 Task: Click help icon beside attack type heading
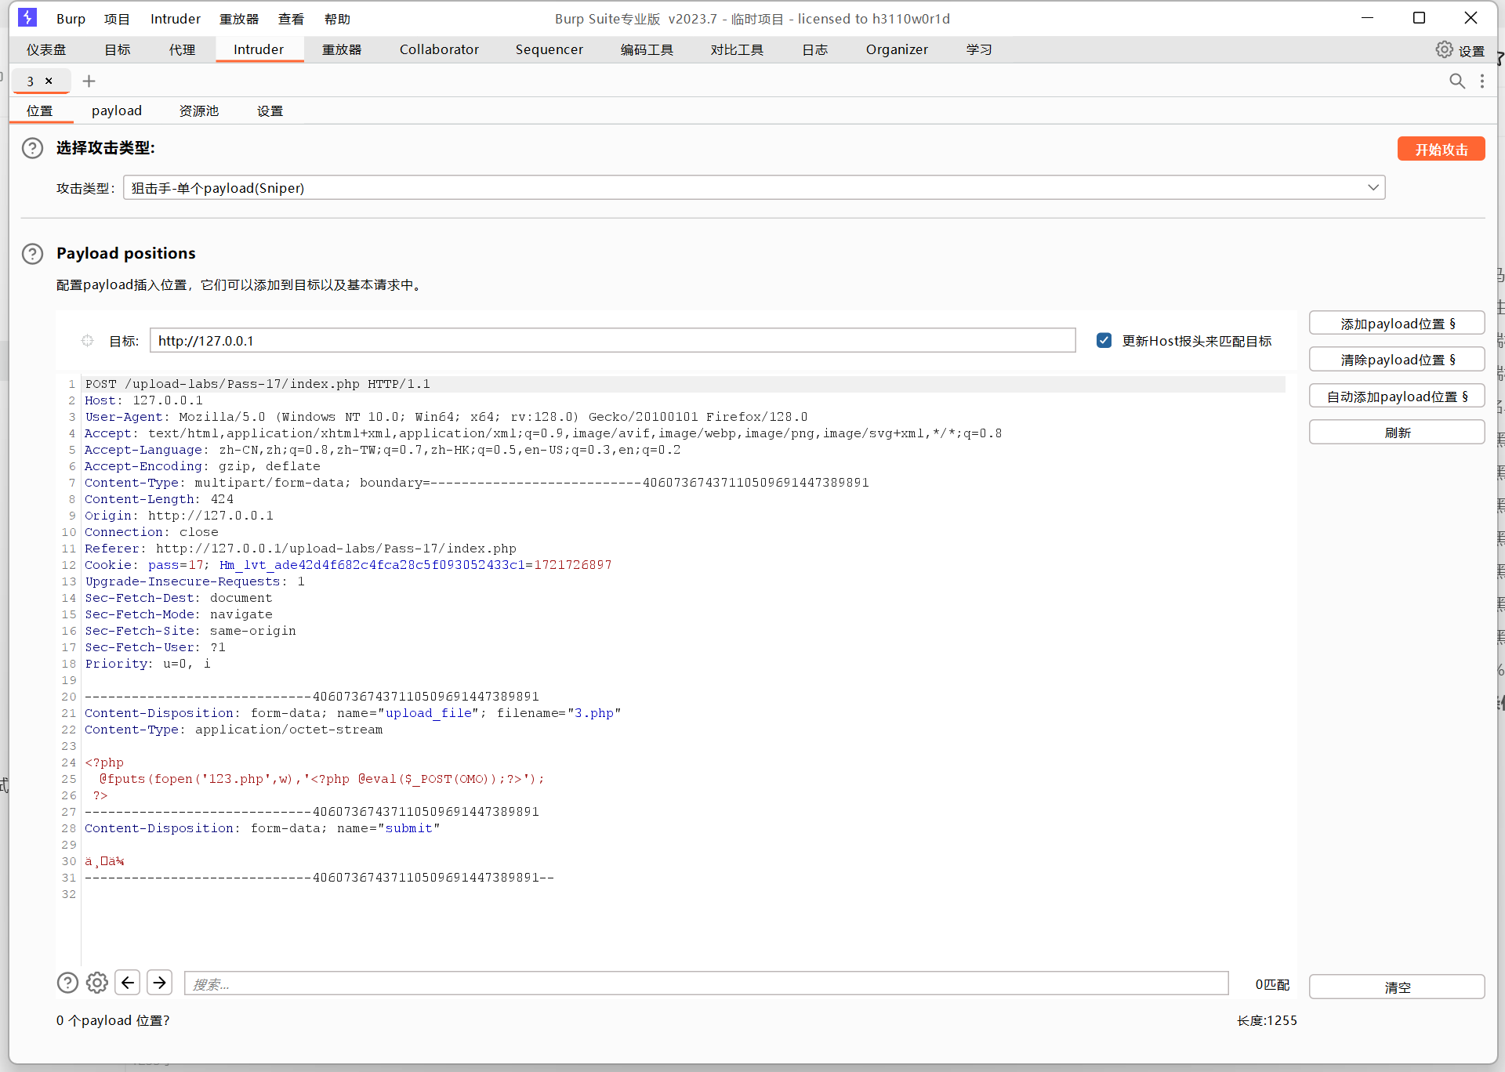pos(32,148)
